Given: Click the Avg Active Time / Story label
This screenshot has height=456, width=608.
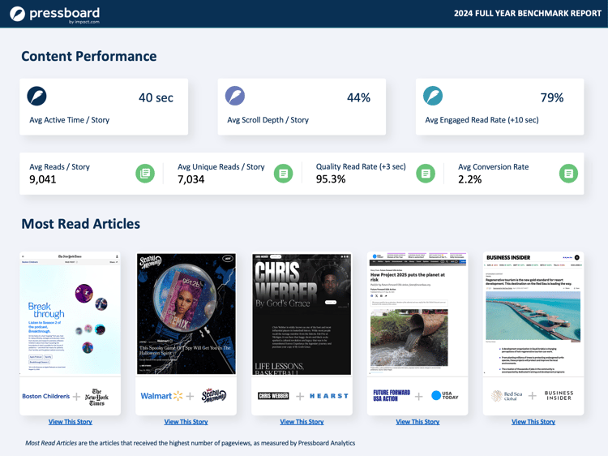Looking at the screenshot, I should [x=70, y=120].
